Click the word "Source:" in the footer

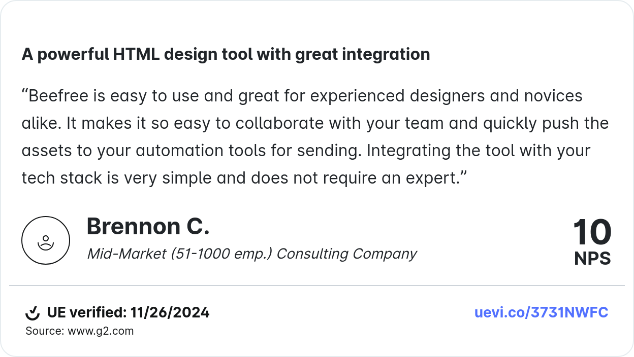[x=45, y=331]
